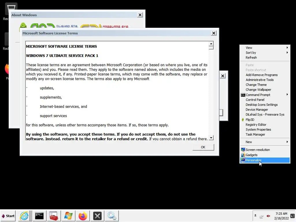Click the "supplements," bullet text

tap(51, 97)
